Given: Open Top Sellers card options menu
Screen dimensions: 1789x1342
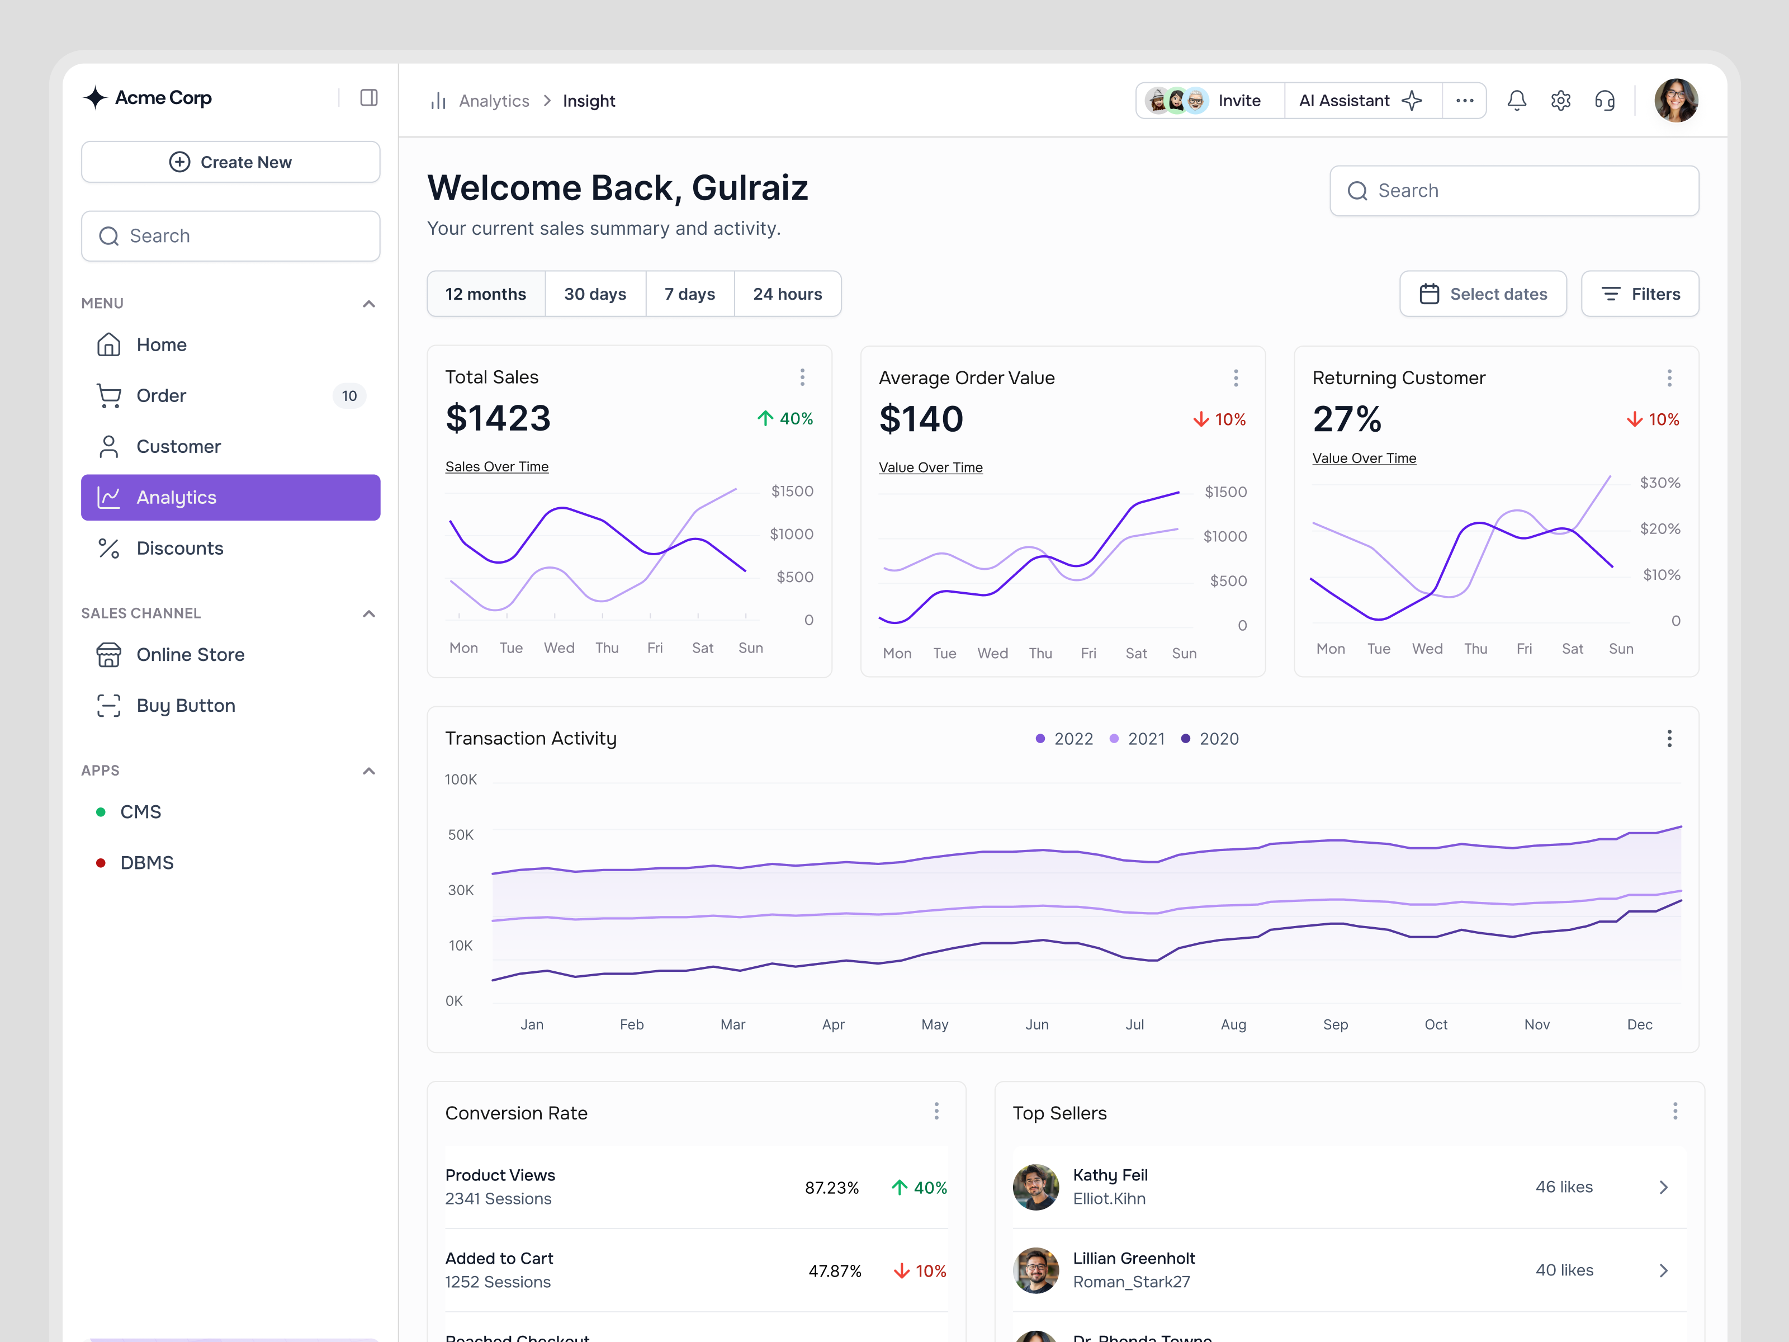Looking at the screenshot, I should point(1674,1111).
